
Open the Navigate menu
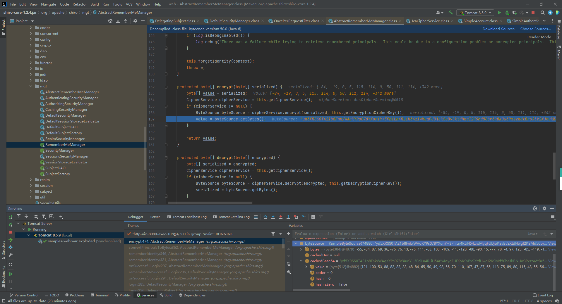tap(48, 4)
